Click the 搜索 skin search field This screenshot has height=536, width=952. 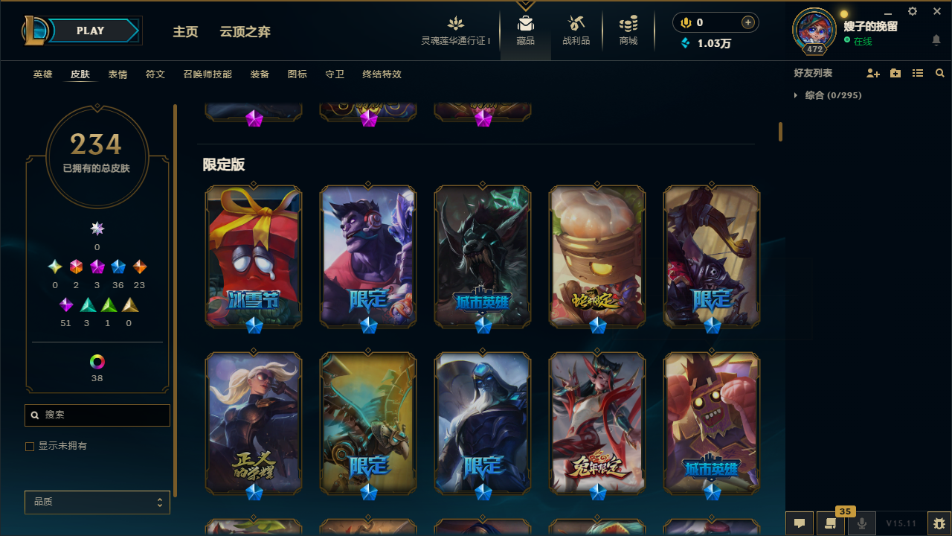tap(97, 415)
